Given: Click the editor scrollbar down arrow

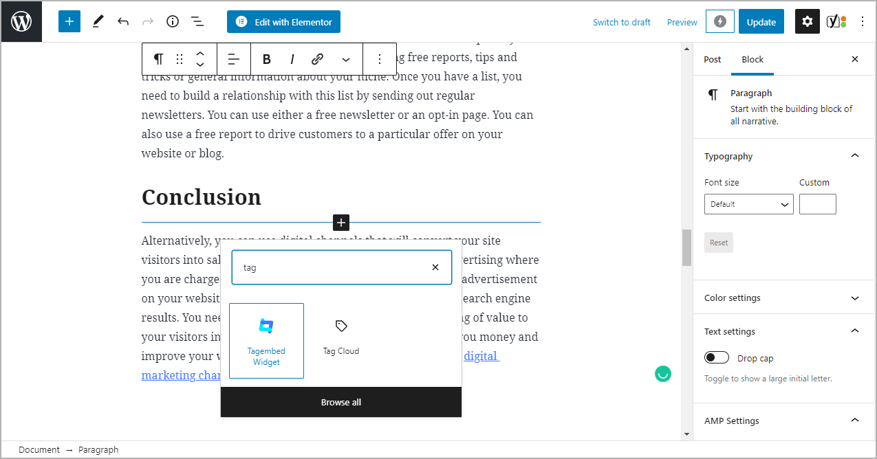Looking at the screenshot, I should tap(686, 435).
